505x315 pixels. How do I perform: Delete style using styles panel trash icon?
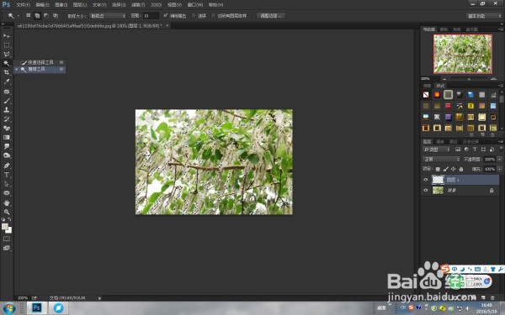click(492, 134)
